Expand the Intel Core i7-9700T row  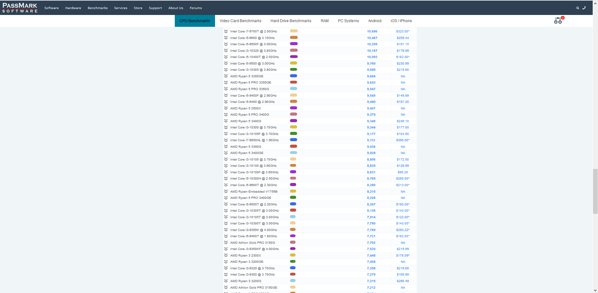[226, 31]
